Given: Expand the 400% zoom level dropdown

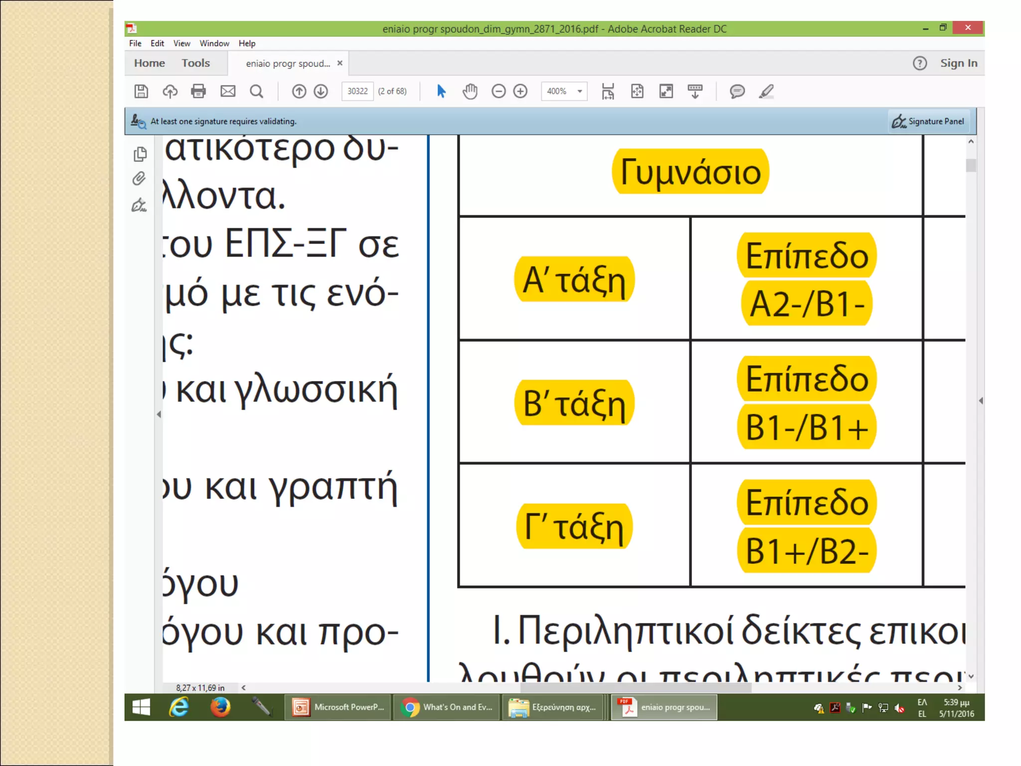Looking at the screenshot, I should tap(579, 91).
